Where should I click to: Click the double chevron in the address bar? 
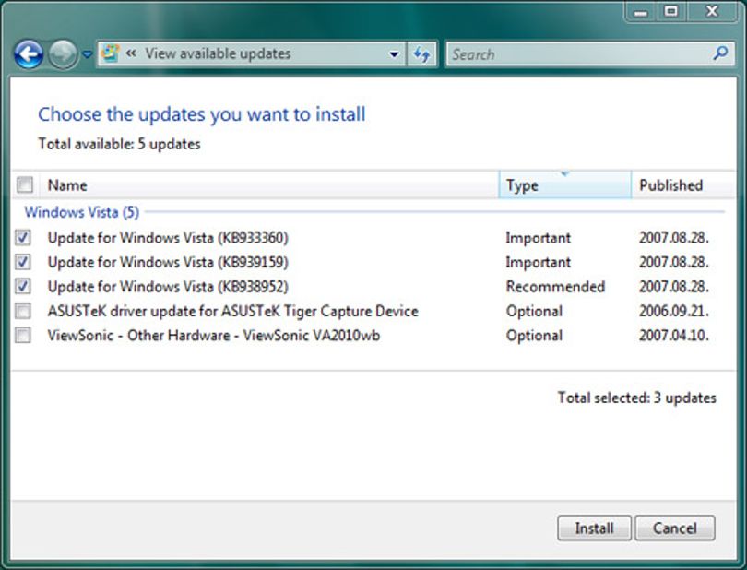[131, 53]
